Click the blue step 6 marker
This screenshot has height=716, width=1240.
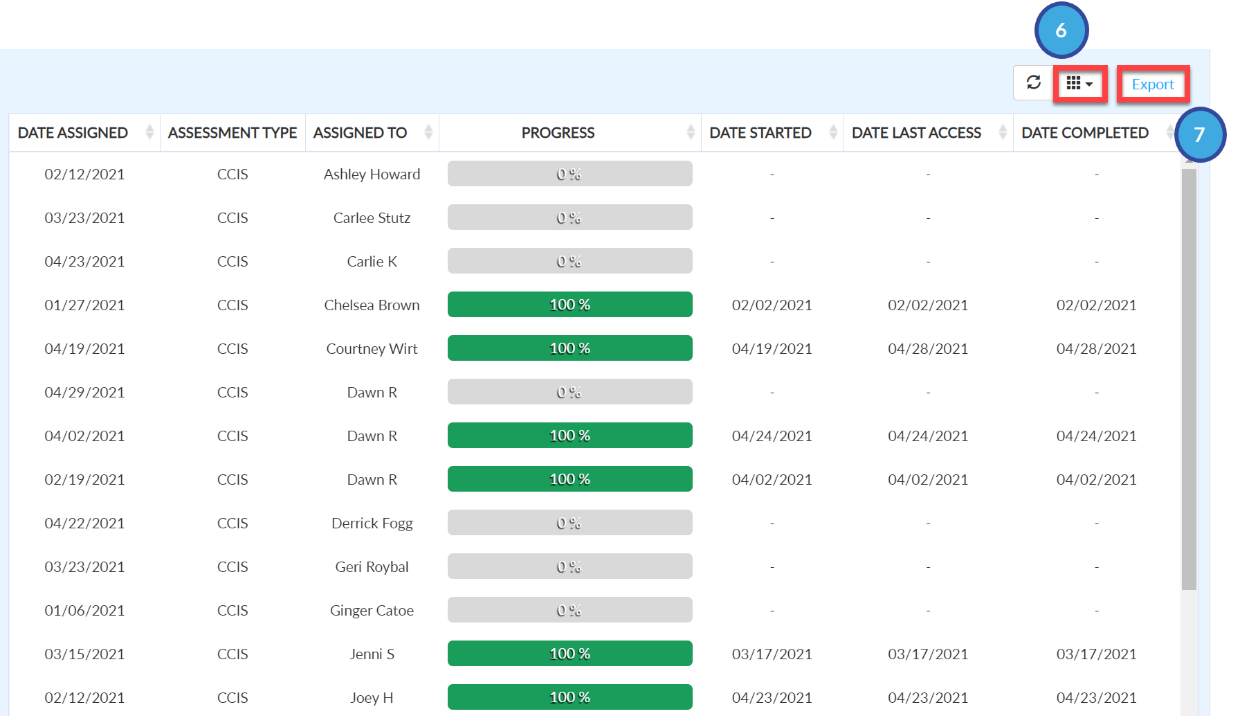(1061, 30)
